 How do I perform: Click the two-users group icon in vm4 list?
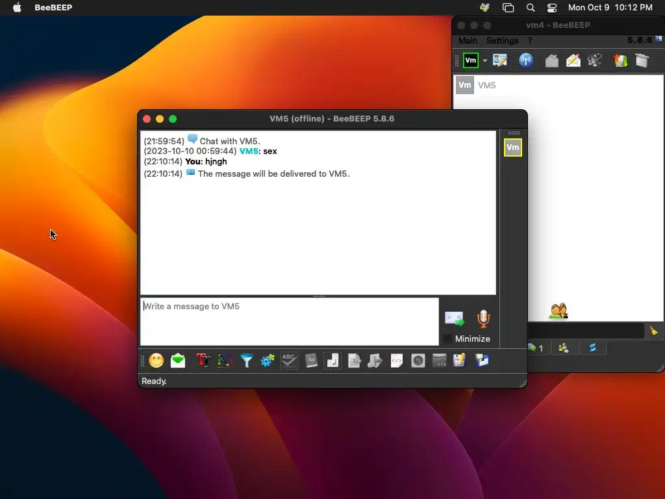click(558, 311)
